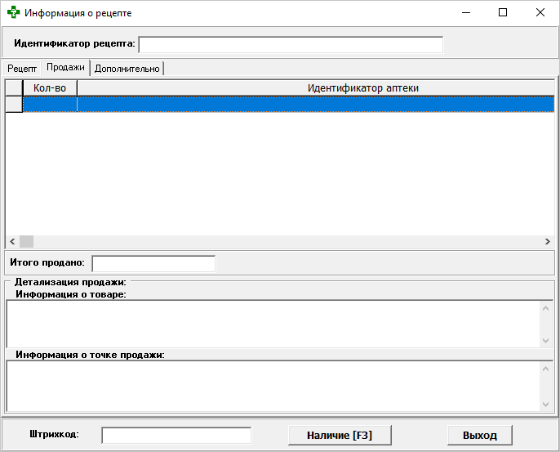Viewport: 560px width, 452px height.
Task: Click the Выход button
Action: point(479,435)
